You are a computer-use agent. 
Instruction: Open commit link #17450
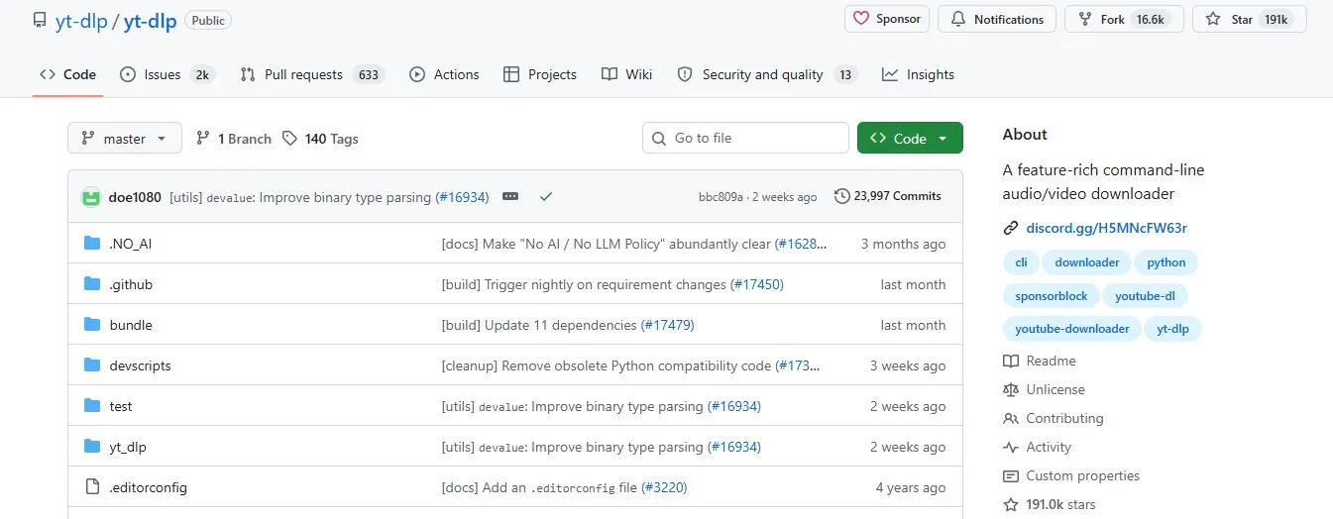coord(757,284)
